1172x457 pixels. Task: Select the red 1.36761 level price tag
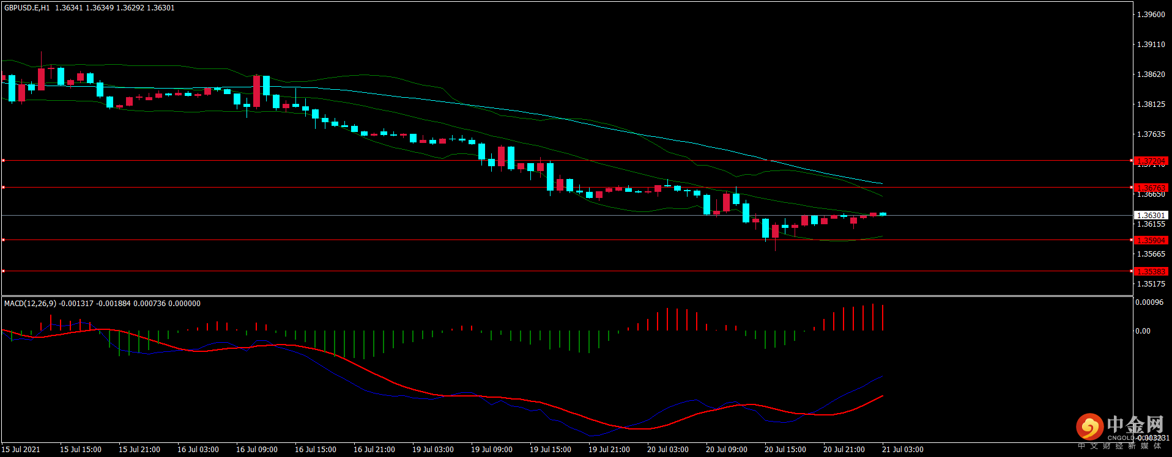pyautogui.click(x=1151, y=188)
